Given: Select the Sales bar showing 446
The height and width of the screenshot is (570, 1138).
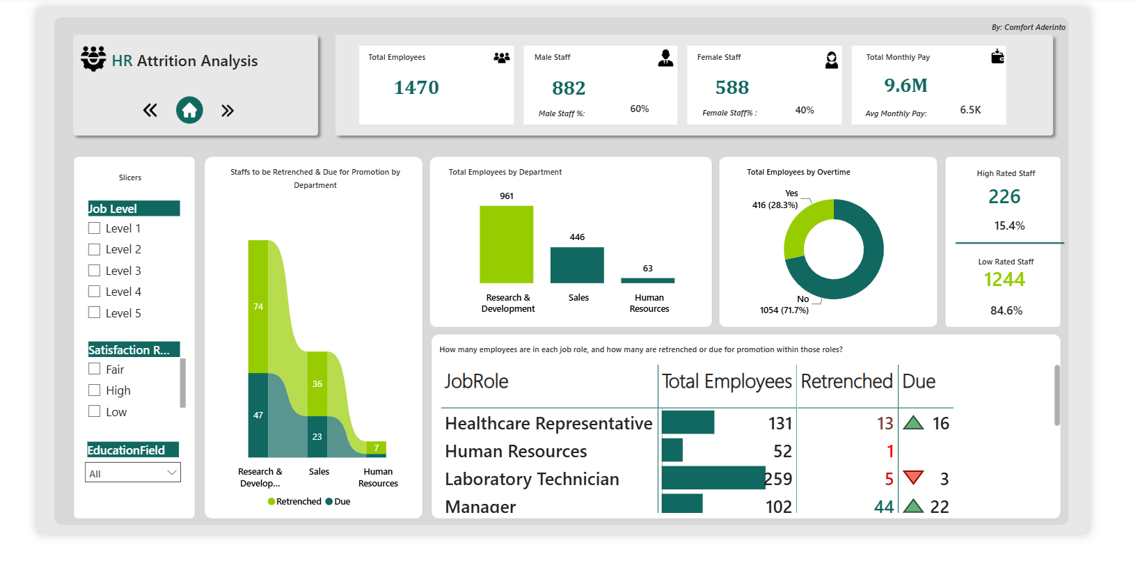Looking at the screenshot, I should [577, 265].
